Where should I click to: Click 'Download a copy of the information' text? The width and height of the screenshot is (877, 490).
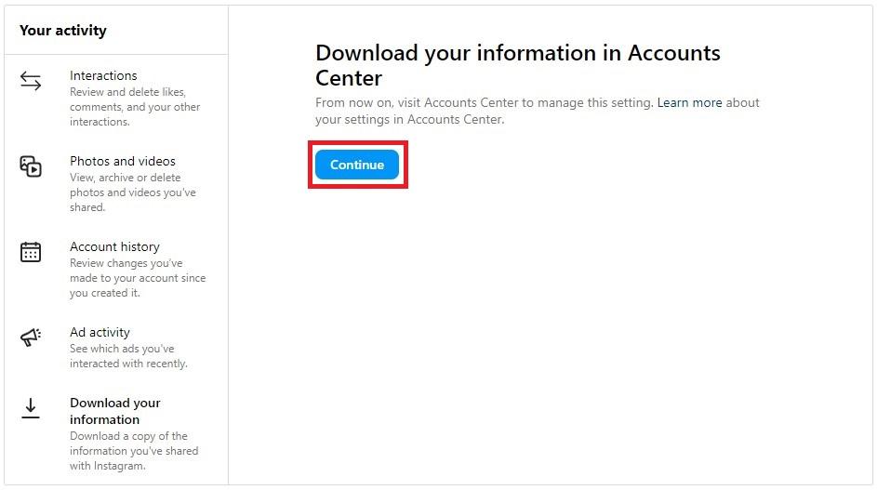134,451
